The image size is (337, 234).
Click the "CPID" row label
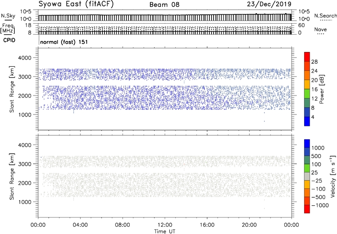[x=9, y=40]
